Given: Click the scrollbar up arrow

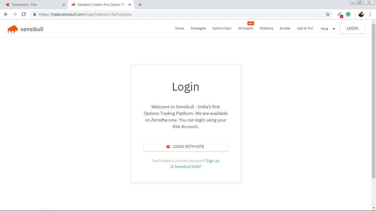Looking at the screenshot, I should (374, 22).
